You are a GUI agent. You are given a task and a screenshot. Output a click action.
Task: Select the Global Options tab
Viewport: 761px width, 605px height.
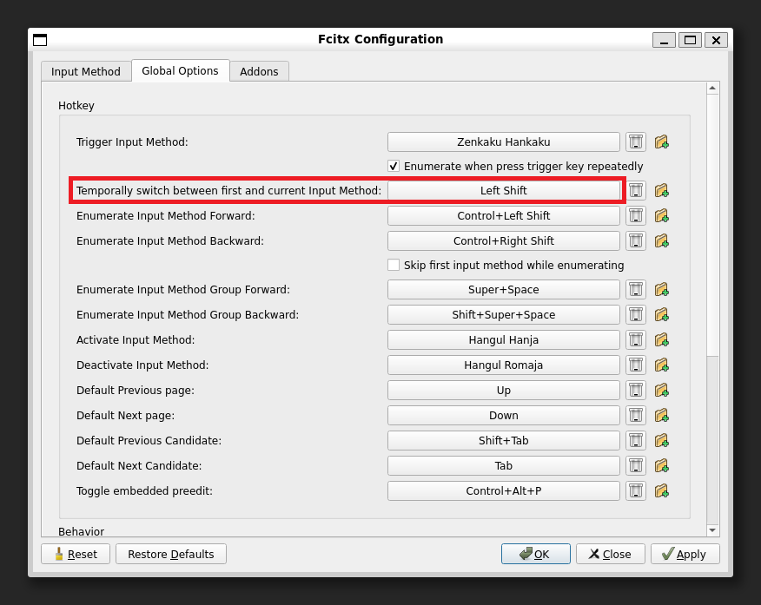point(180,71)
